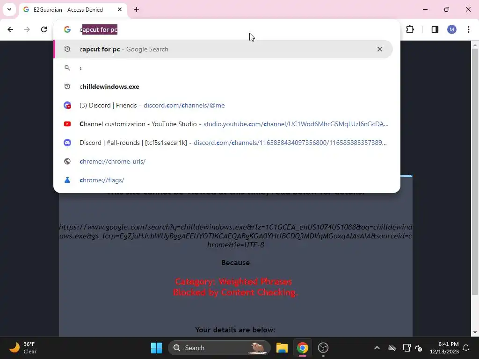Choose the search for 'c' suggestion
Screen dimensions: 479x359
click(x=223, y=68)
